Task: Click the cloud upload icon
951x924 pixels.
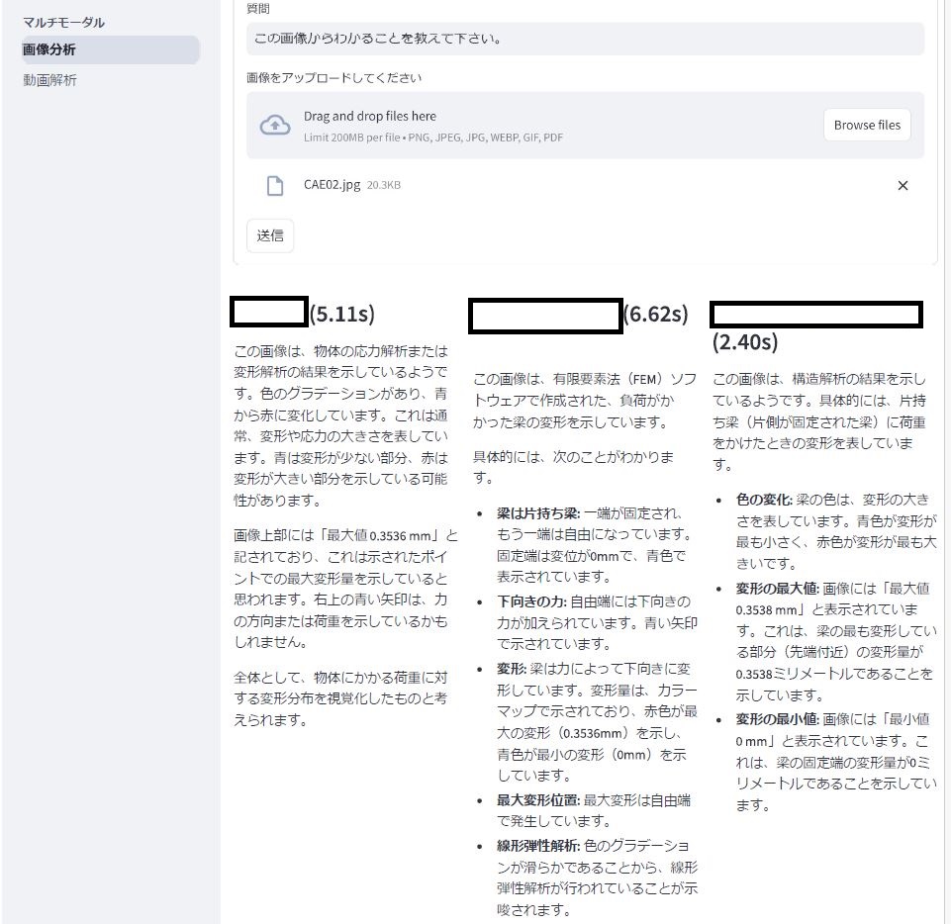Action: coord(275,125)
